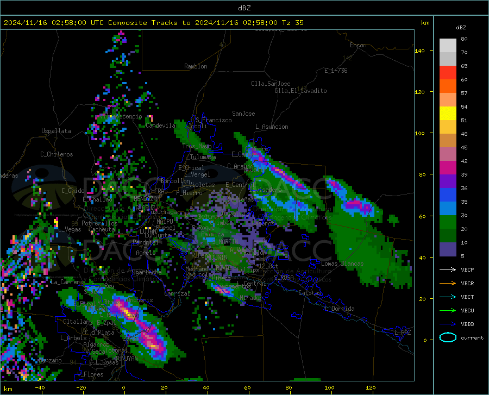Click the 'Agrelo' map label
The width and height of the screenshot is (489, 395).
pos(146,253)
